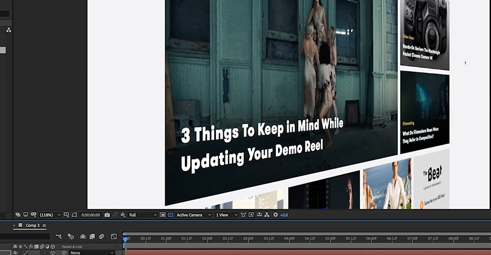Click the Comp 3 color label swatch
Viewport: 491px width, 255px height.
[x=20, y=225]
